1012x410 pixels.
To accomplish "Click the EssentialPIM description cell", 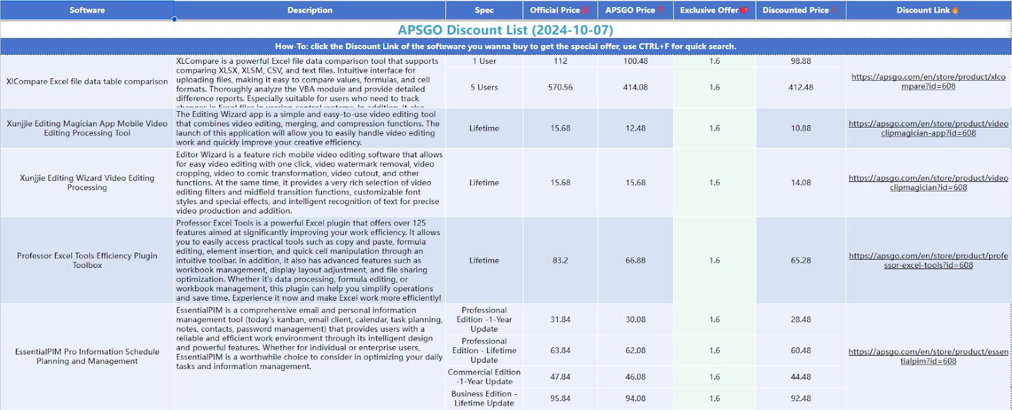I will click(x=310, y=356).
